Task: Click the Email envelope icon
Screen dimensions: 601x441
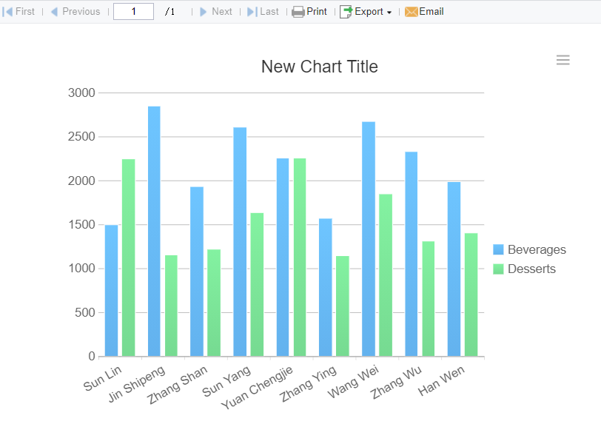Action: (x=412, y=12)
